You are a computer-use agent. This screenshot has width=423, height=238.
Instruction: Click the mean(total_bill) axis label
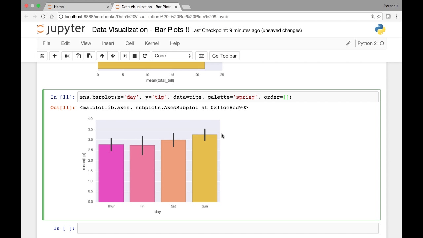point(160,80)
